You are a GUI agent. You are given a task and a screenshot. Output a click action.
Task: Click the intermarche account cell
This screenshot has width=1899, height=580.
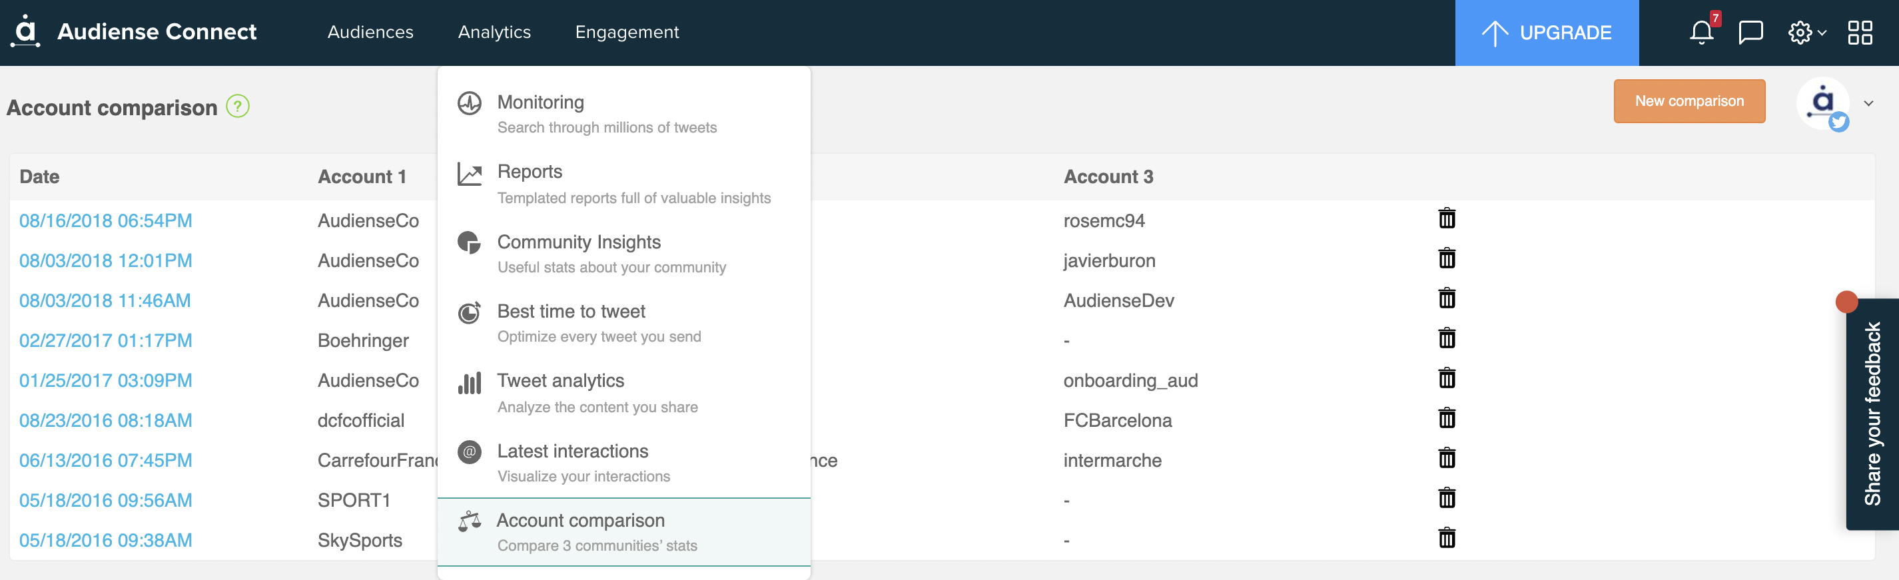(x=1112, y=460)
